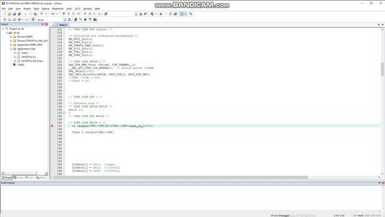Select main.c in the project tree
The image size is (385, 217).
pos(25,52)
